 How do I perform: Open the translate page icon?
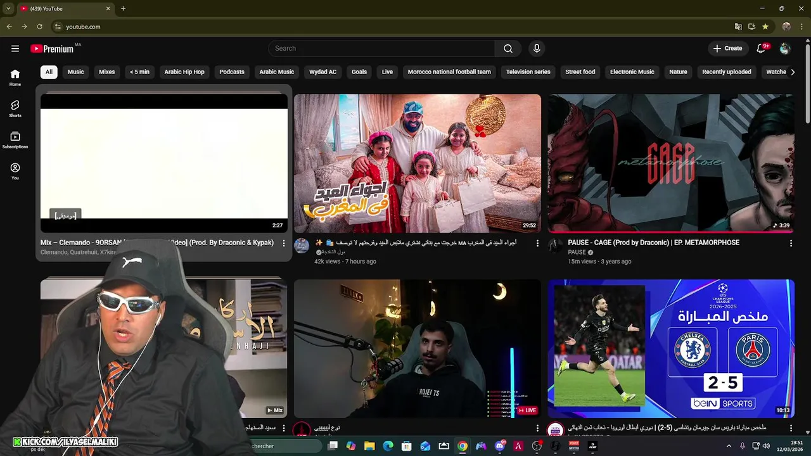(738, 27)
